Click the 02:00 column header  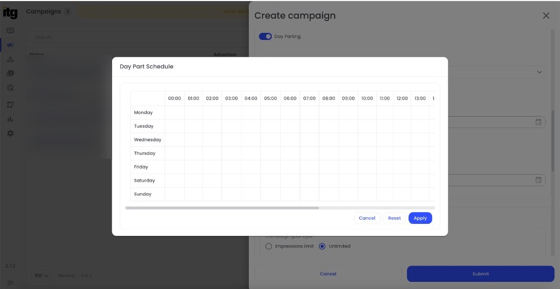[x=212, y=99]
